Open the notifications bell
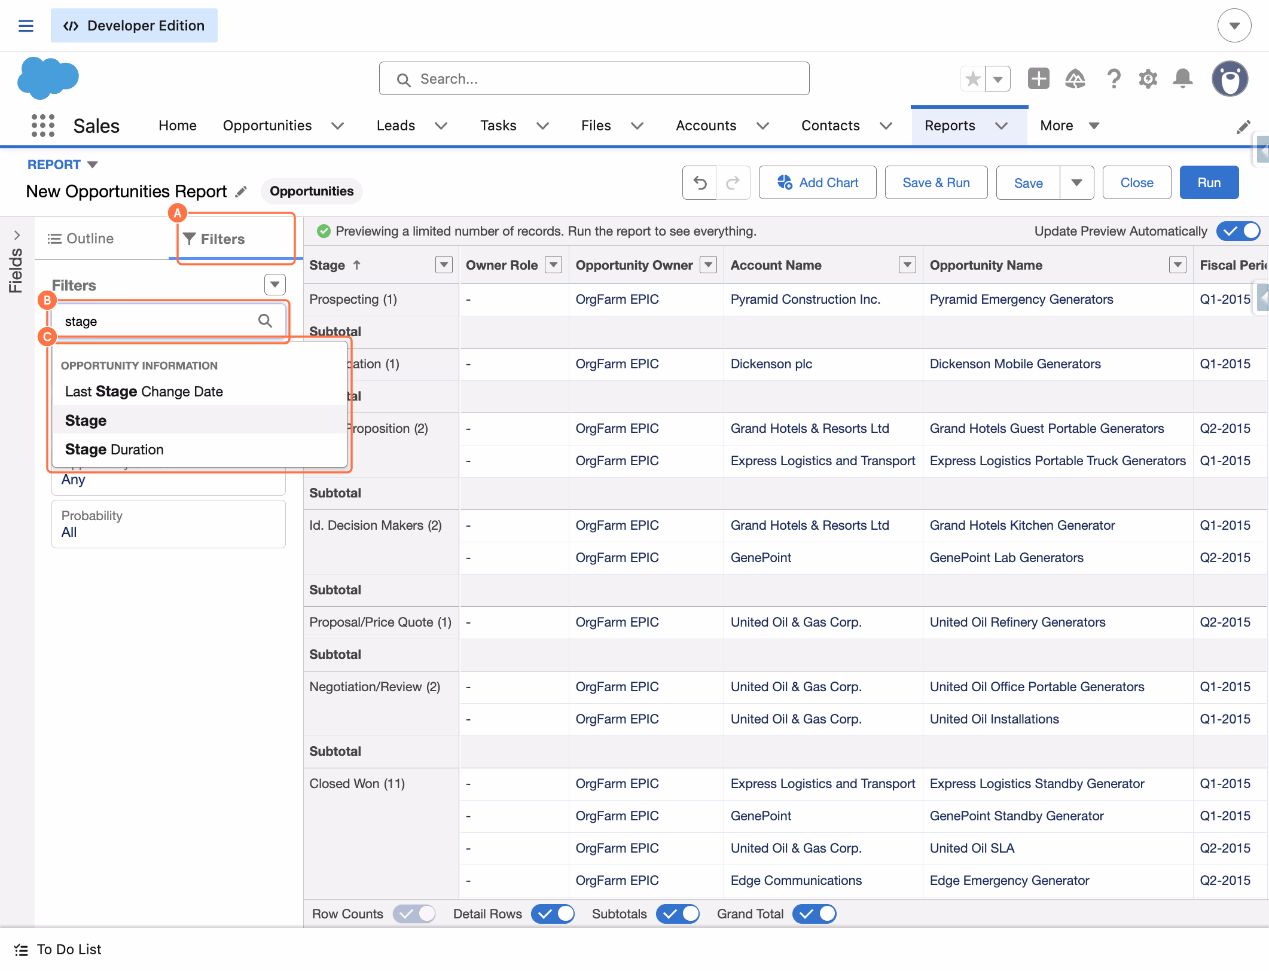Viewport: 1269px width, 971px height. tap(1183, 78)
